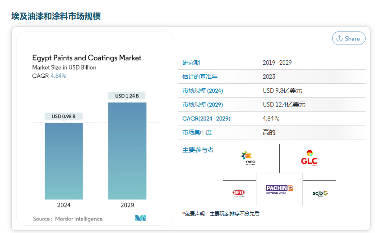Click Market Size in USD Billion subtitle

tap(64, 67)
